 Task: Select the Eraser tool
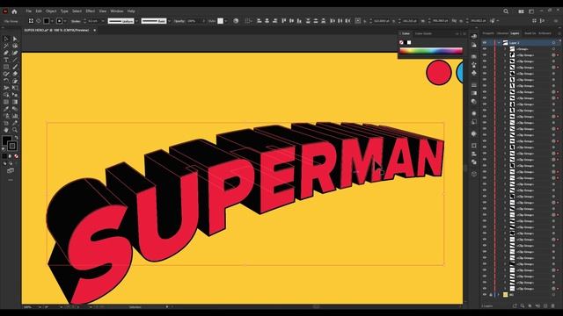click(15, 74)
